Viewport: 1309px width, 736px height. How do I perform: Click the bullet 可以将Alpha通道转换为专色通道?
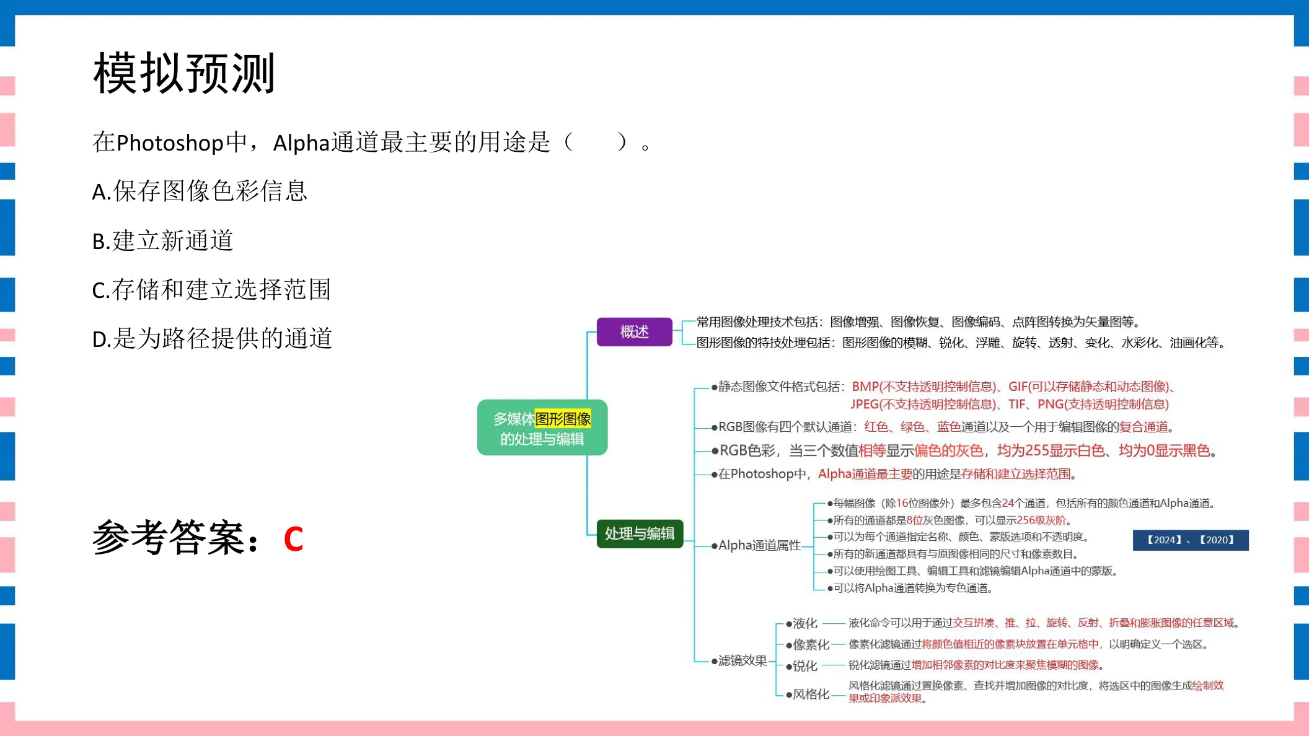(x=910, y=588)
